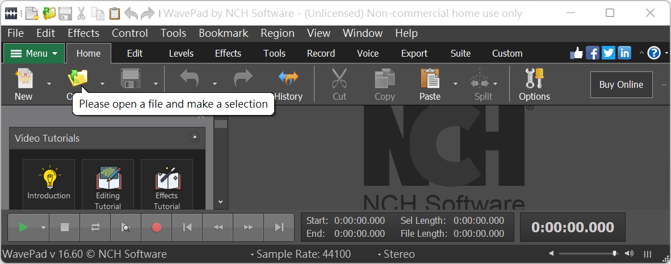Expand the Paste dropdown arrow

tap(455, 84)
